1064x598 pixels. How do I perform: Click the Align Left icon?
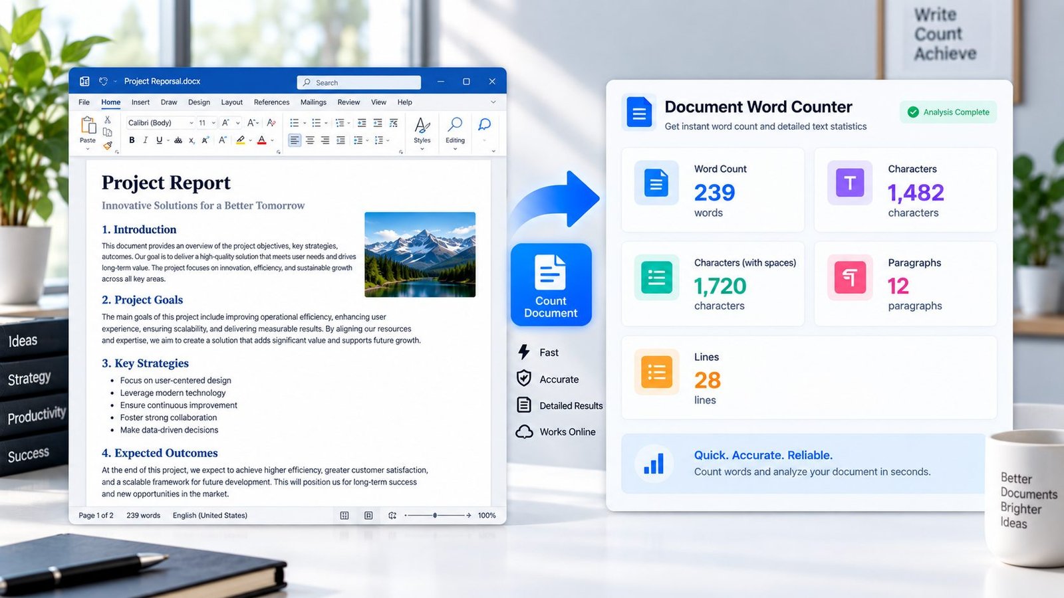pyautogui.click(x=294, y=140)
